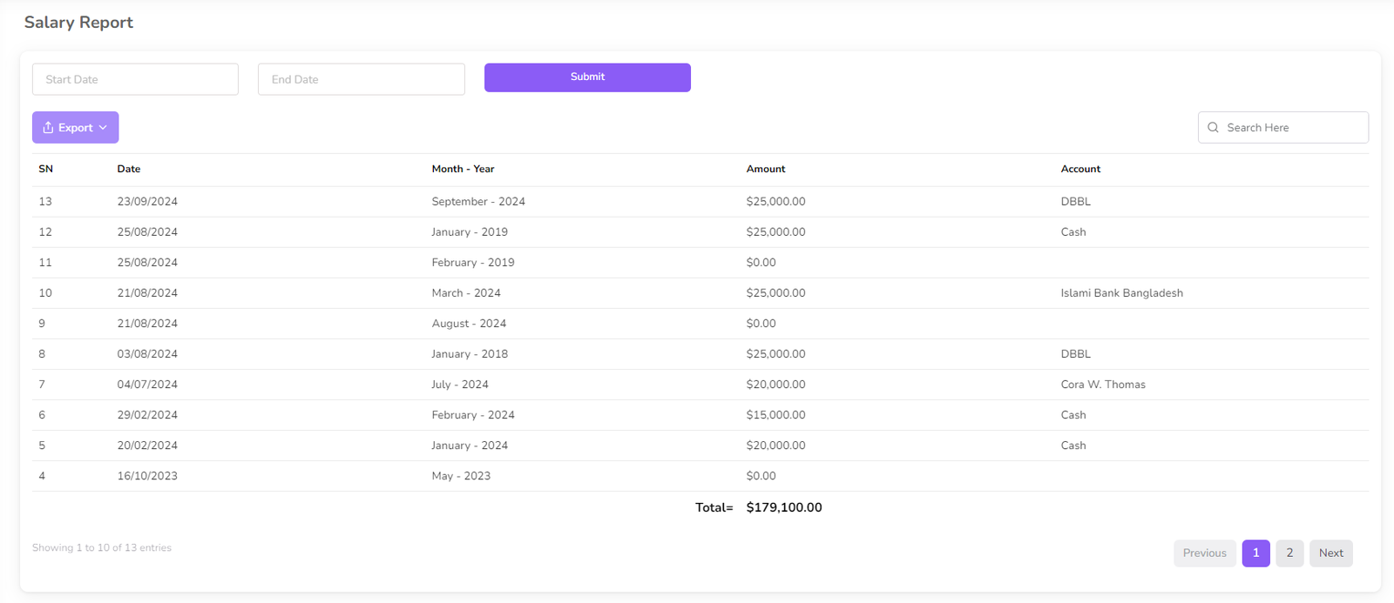The image size is (1394, 603).
Task: Click the Next page button
Action: (x=1330, y=553)
